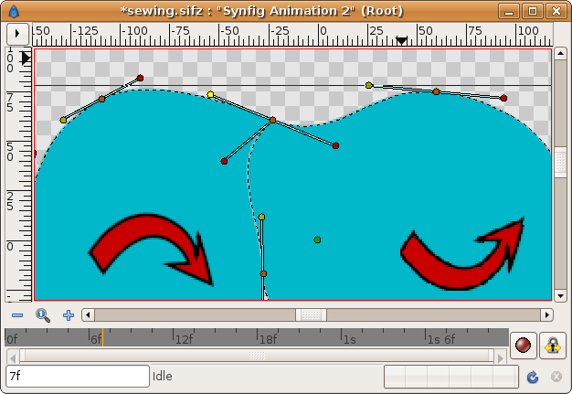Close the sewing.sifz window

pos(556,11)
